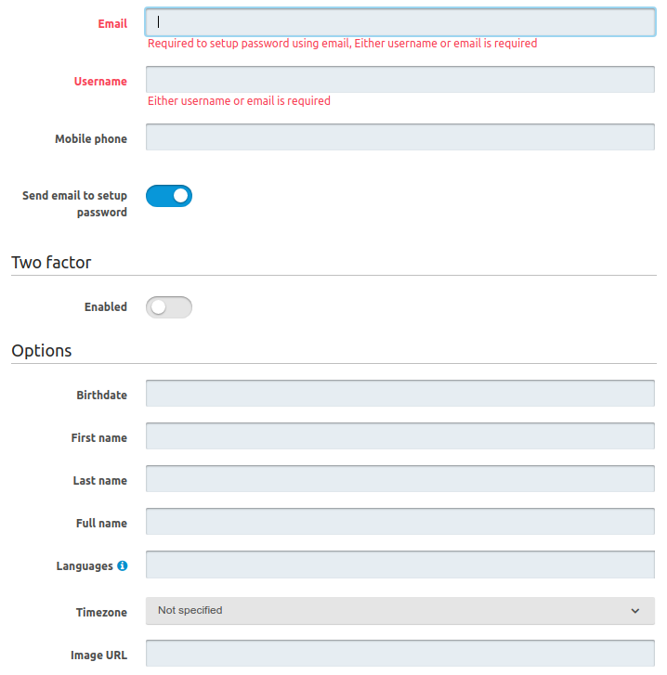Click the Timezone dropdown chevron arrow
667x675 pixels.
click(x=635, y=611)
